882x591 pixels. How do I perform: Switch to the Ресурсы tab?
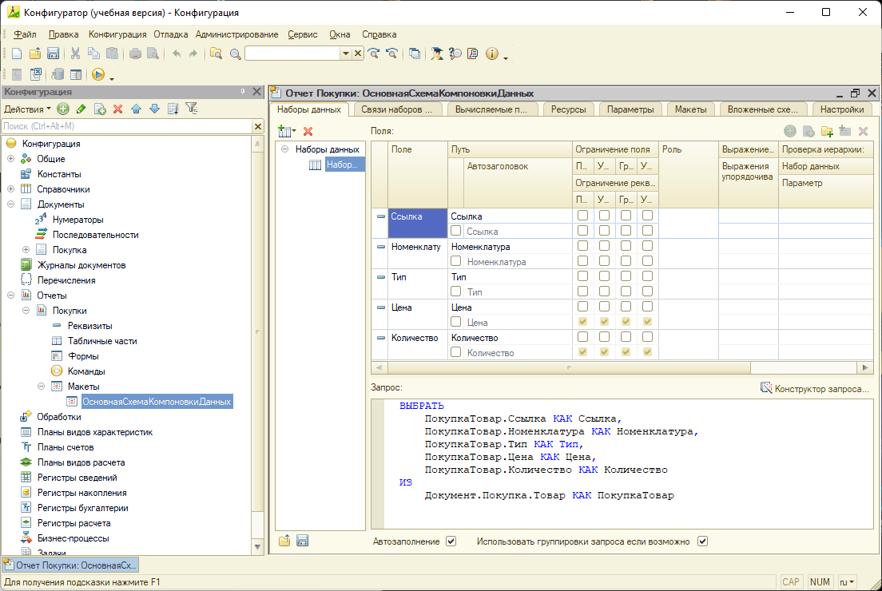point(568,109)
